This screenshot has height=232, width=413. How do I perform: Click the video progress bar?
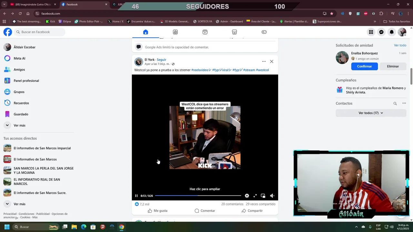198,196
